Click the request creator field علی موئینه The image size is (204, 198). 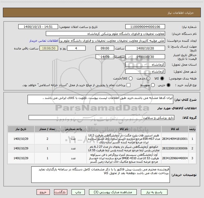pos(112,41)
